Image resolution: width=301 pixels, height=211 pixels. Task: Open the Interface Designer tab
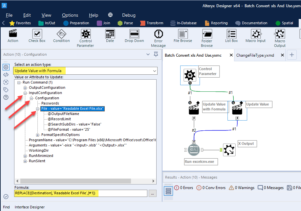tap(30, 207)
